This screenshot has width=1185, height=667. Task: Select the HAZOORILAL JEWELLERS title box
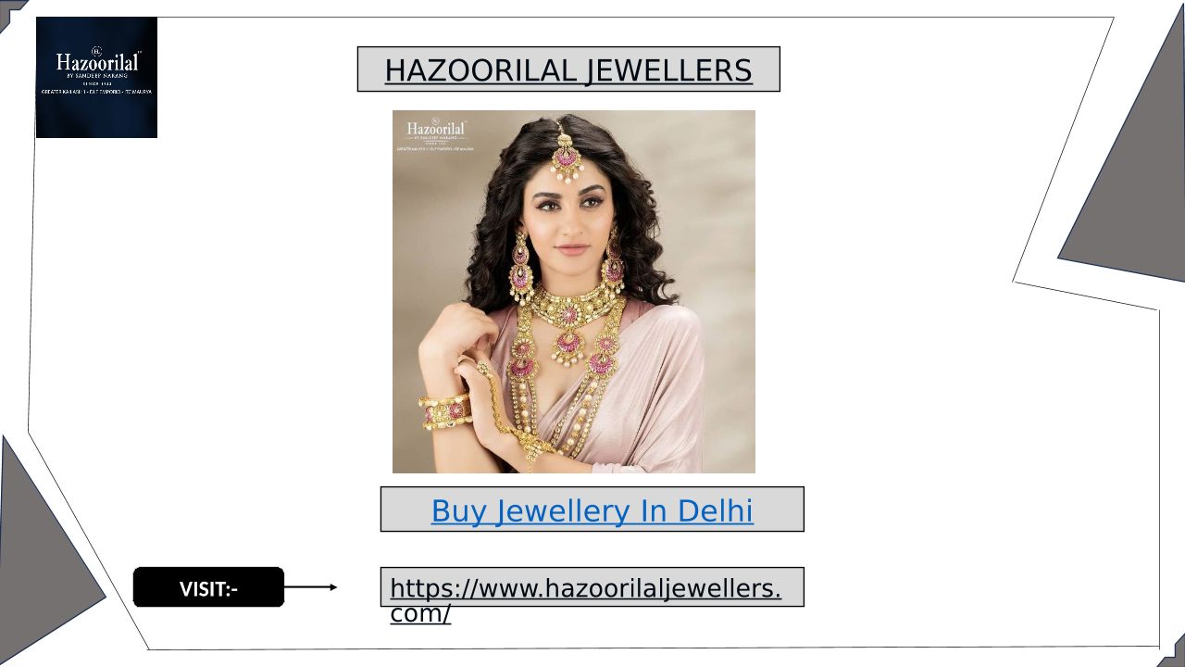[x=568, y=69]
